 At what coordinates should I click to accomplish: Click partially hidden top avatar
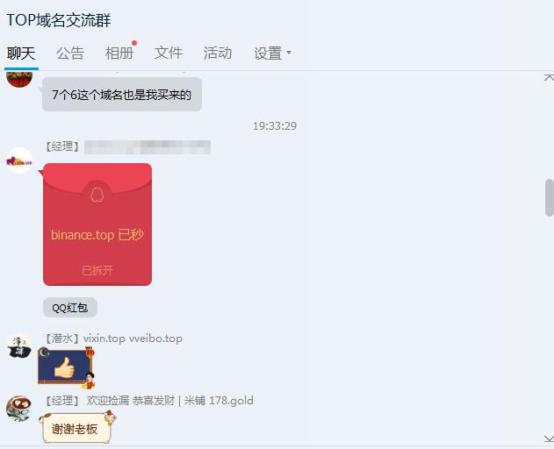pyautogui.click(x=19, y=79)
